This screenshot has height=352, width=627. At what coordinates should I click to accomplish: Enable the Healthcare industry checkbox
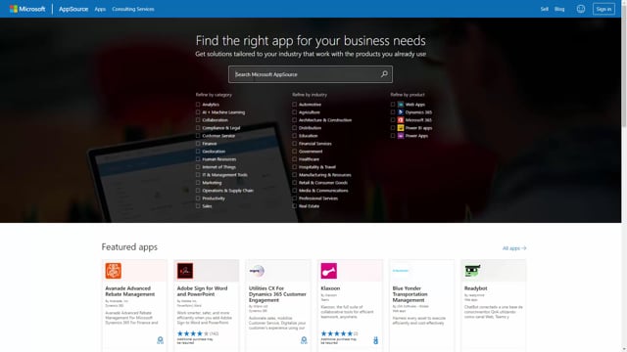click(294, 159)
